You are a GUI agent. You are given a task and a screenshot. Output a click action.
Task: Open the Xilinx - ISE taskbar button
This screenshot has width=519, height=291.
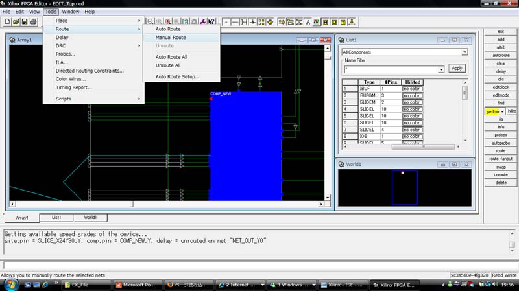[342, 285]
